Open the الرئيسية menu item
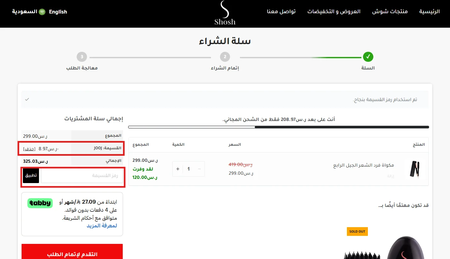The width and height of the screenshot is (450, 259). pos(429,12)
